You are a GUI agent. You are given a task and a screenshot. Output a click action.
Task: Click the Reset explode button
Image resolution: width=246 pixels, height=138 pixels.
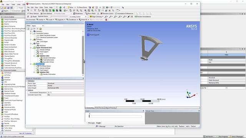tap(33, 16)
